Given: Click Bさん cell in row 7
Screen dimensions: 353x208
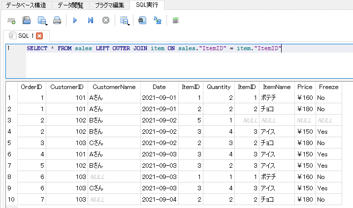Looking at the screenshot, I should [114, 166].
